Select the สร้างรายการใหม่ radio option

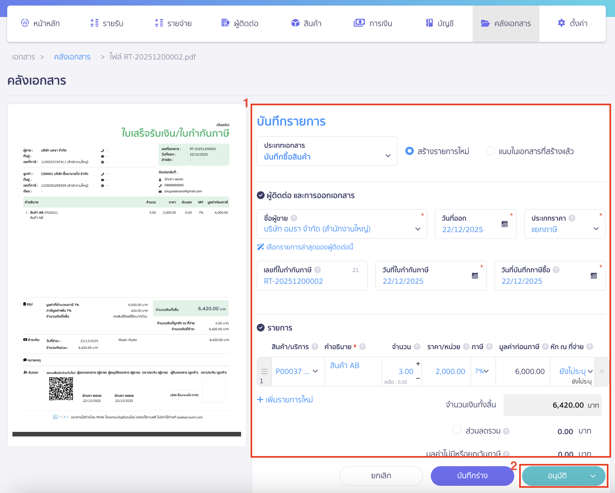click(x=409, y=151)
